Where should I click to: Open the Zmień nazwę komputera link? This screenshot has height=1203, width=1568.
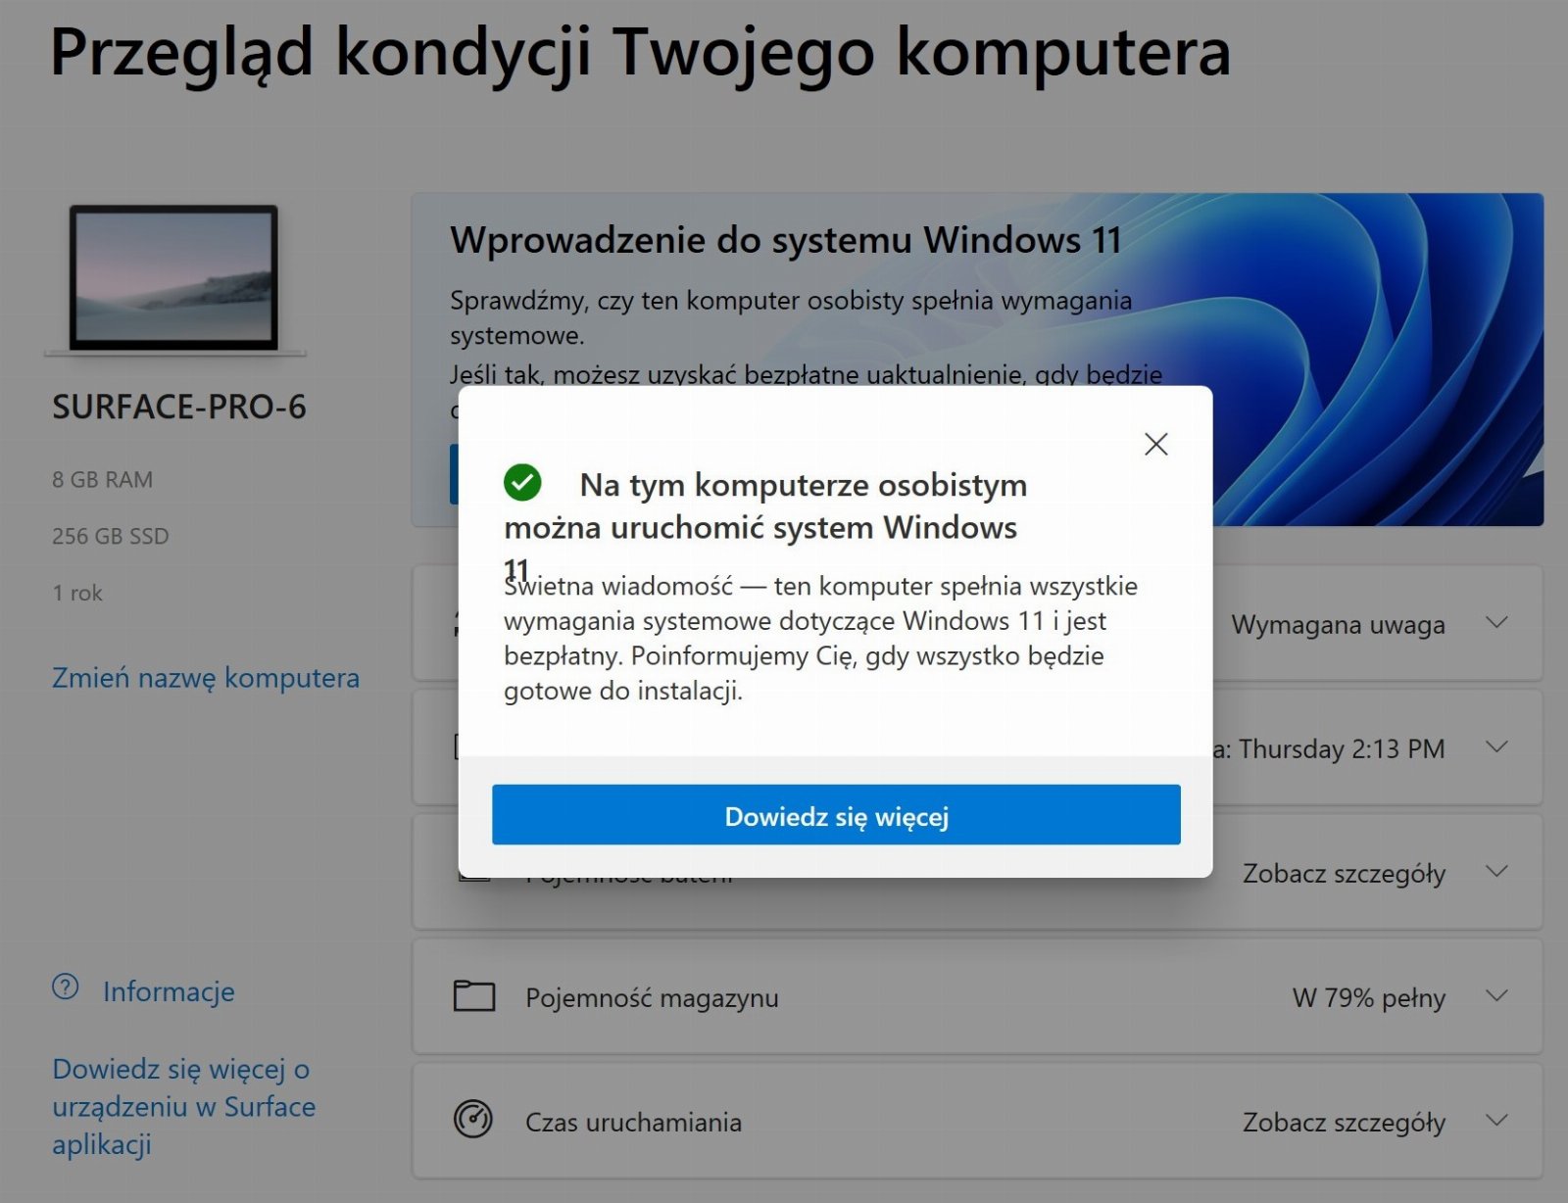click(x=206, y=678)
